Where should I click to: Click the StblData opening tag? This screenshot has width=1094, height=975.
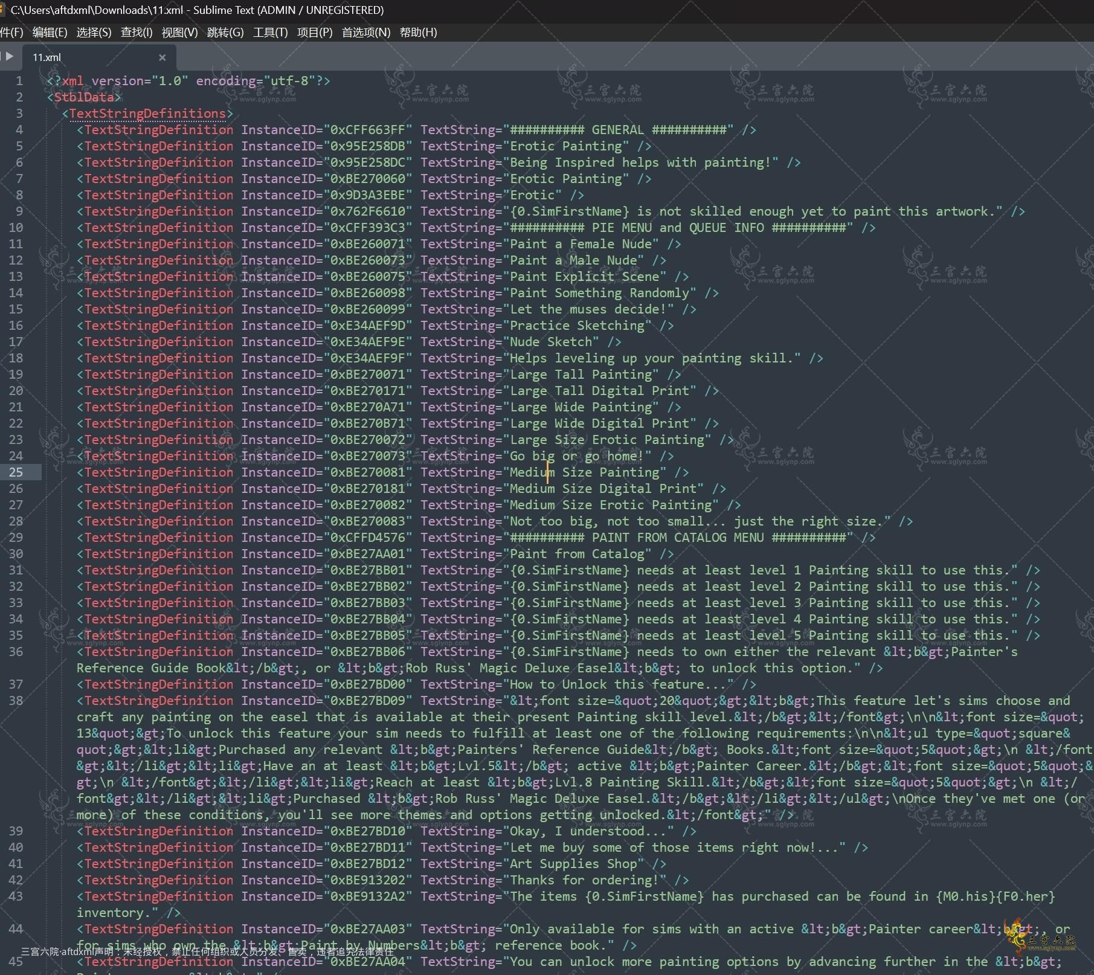84,97
